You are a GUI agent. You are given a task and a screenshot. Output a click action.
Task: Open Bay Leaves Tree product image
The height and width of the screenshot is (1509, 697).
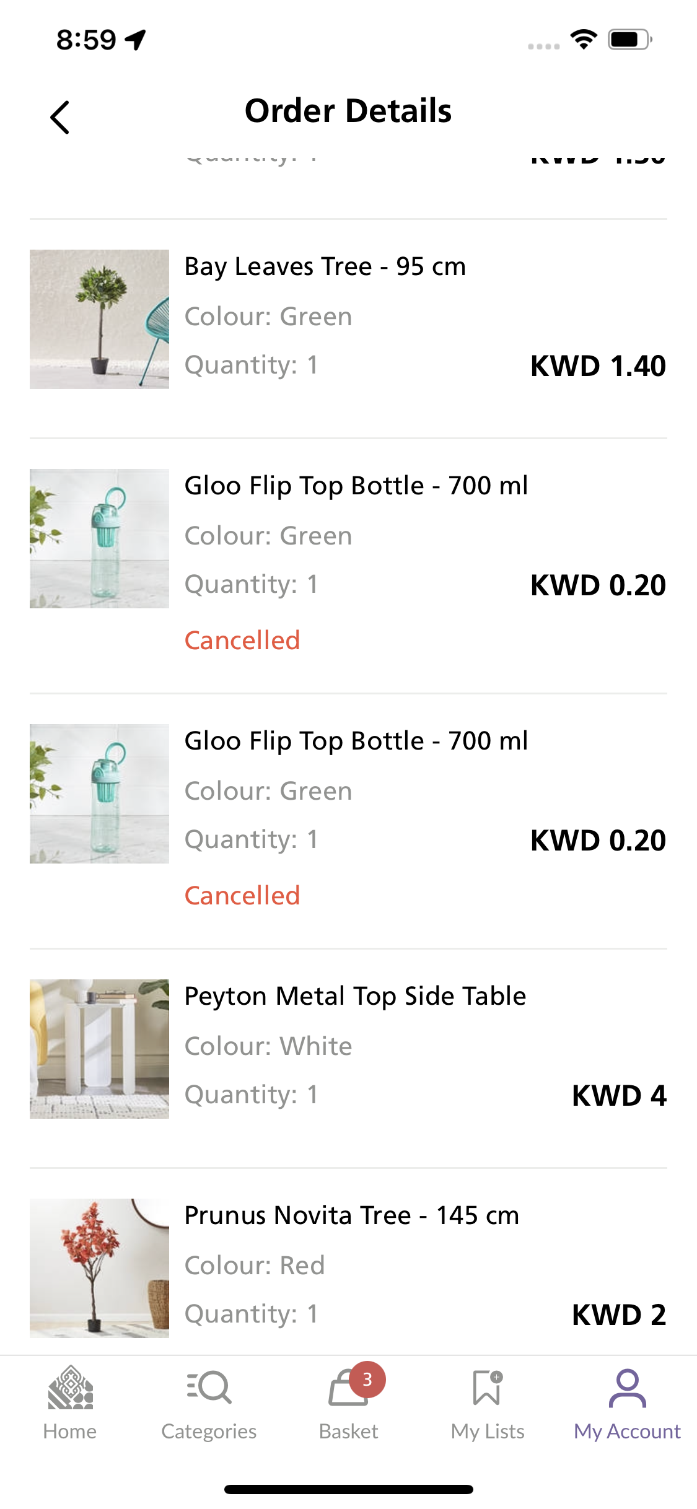[99, 319]
